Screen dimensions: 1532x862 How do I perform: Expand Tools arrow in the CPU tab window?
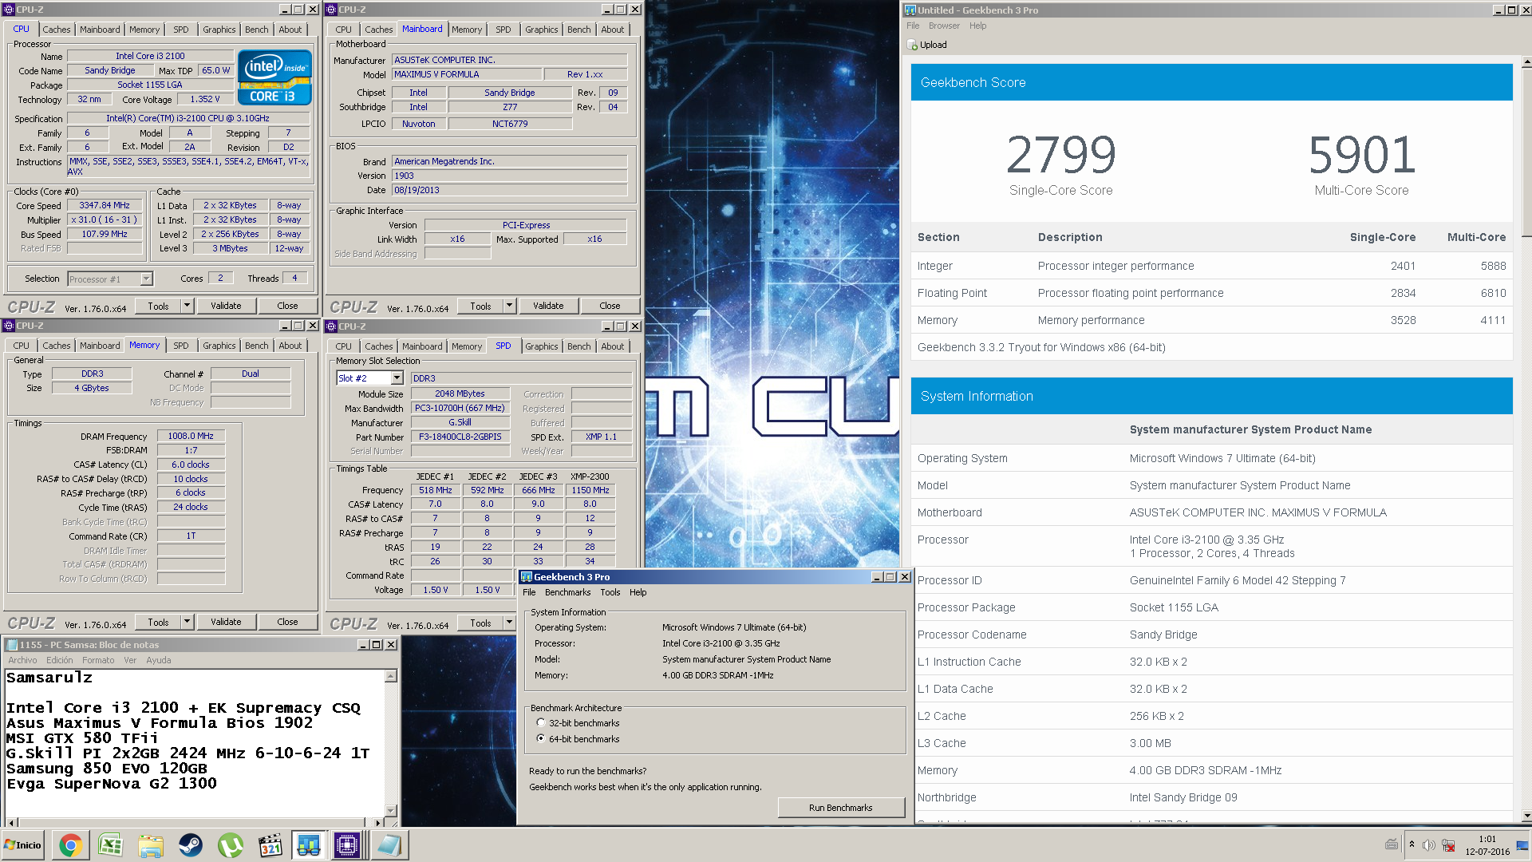click(x=188, y=306)
